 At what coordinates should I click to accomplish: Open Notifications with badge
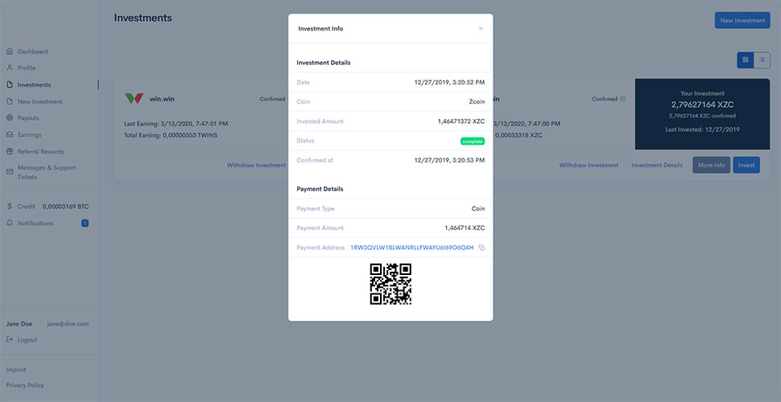(x=35, y=224)
